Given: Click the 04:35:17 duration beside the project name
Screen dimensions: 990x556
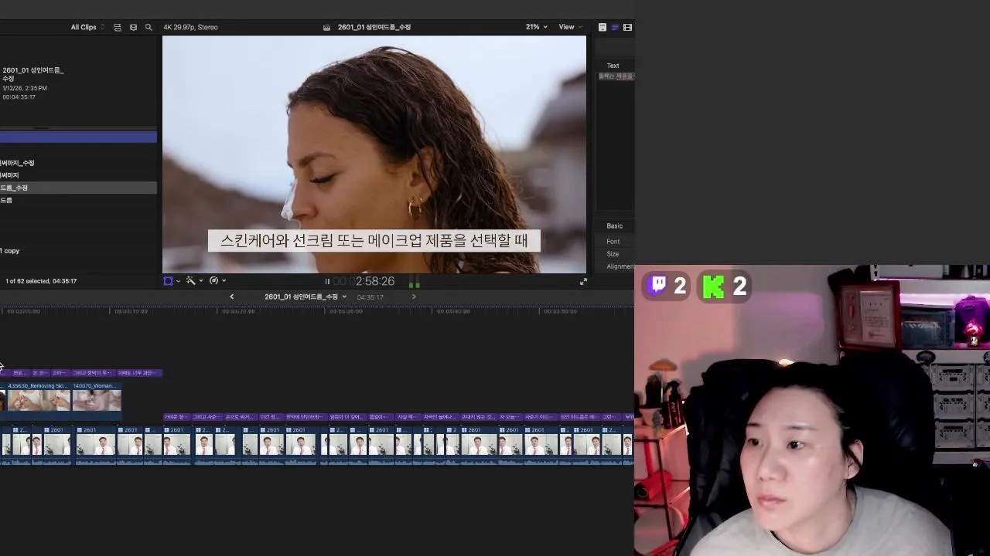Looking at the screenshot, I should click(370, 297).
